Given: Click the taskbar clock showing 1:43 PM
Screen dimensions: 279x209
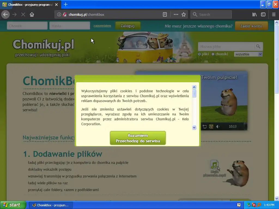Looking at the screenshot, I should (x=269, y=205).
